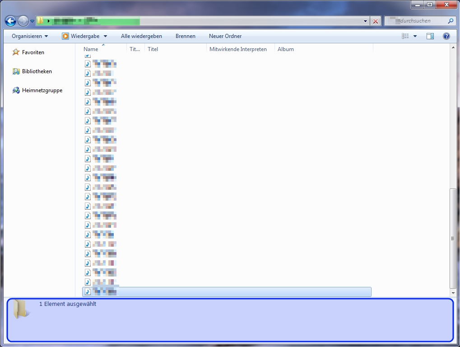Viewport: 460px width, 347px height.
Task: Select Heimnetzgruppe in the navigation pane
Action: tap(42, 90)
